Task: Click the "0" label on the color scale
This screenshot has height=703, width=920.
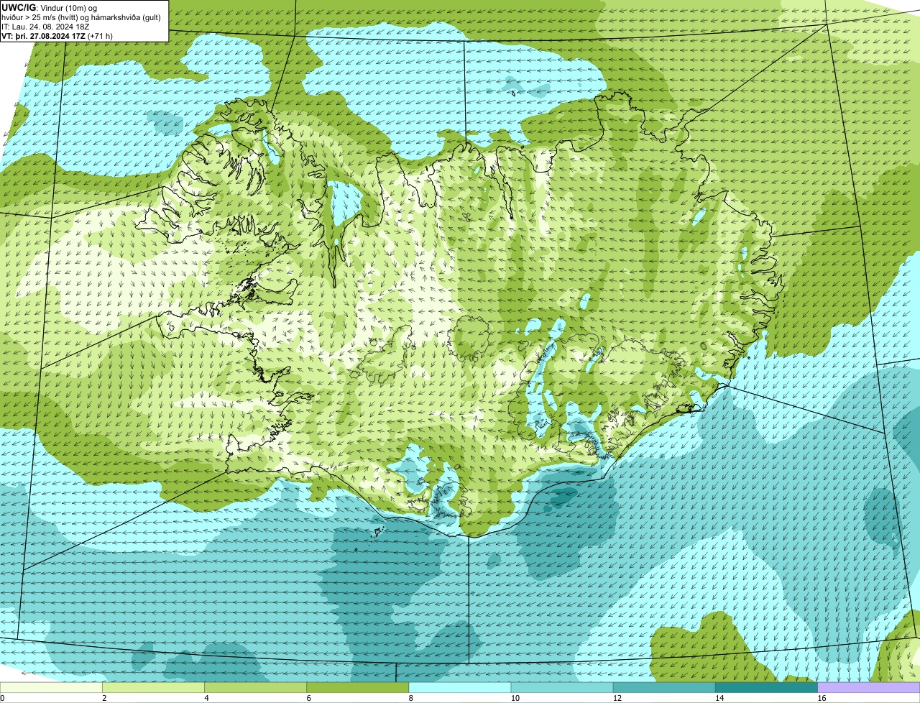Action: (x=2, y=698)
